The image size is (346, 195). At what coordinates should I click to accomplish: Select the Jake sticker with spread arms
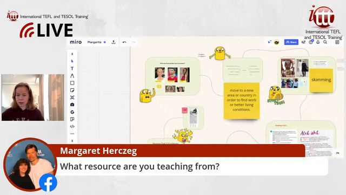click(220, 53)
